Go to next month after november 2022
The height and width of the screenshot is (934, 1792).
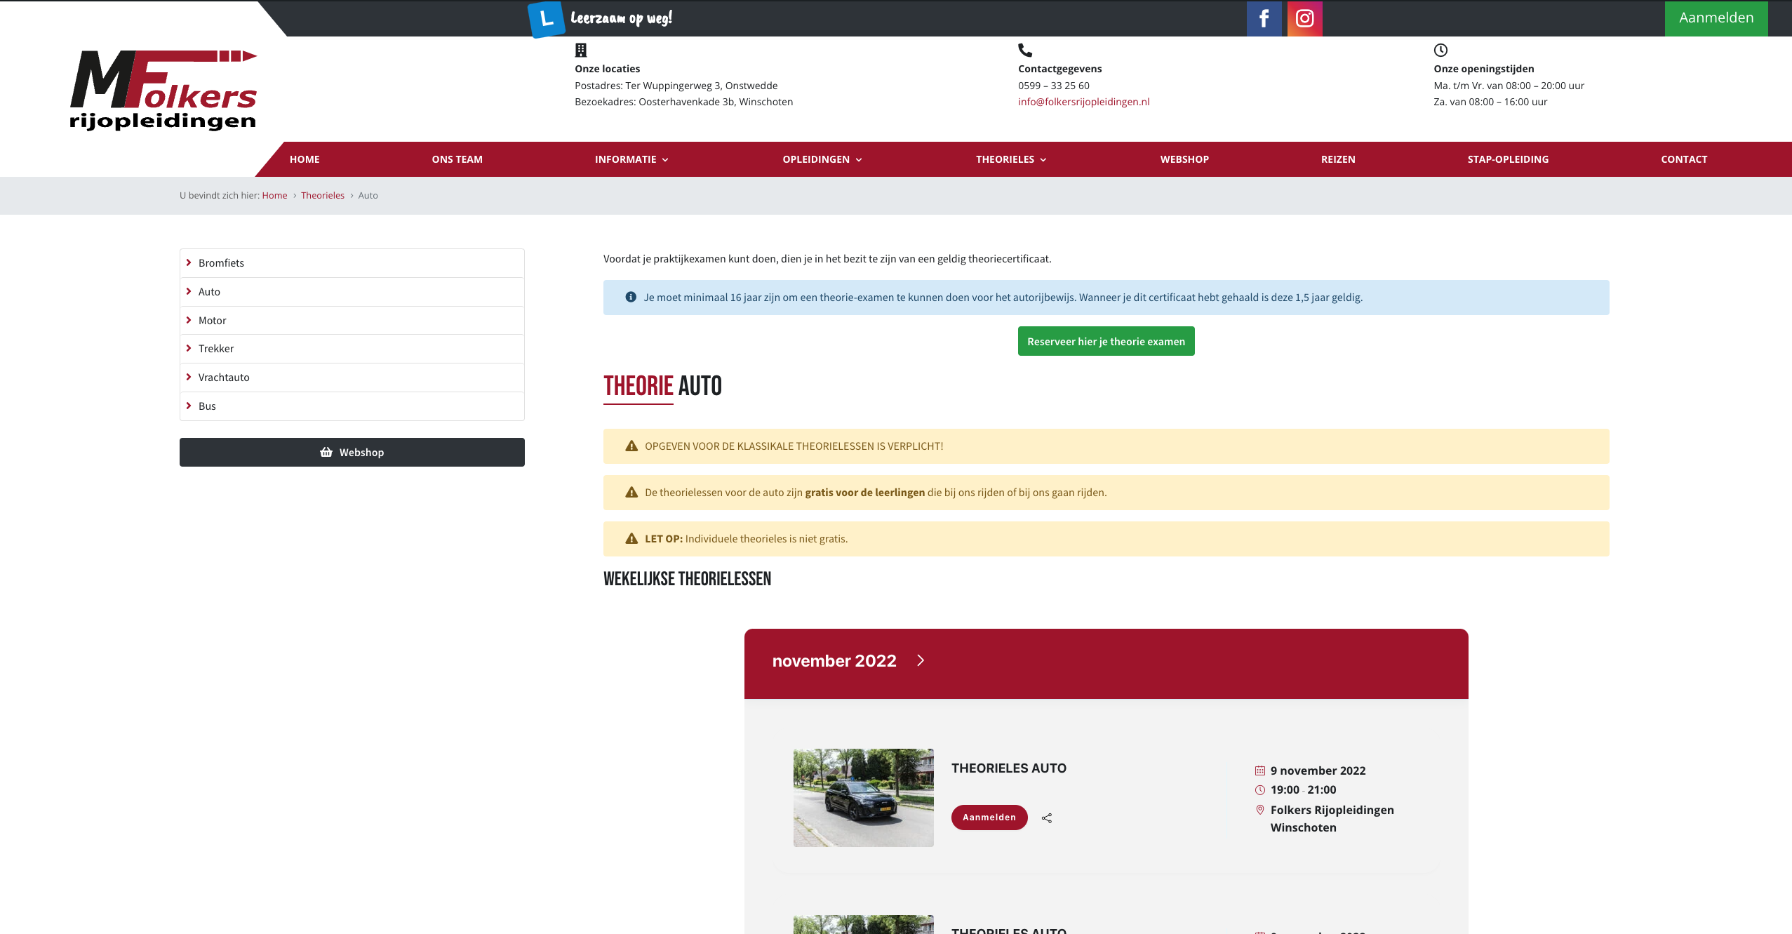click(x=921, y=660)
